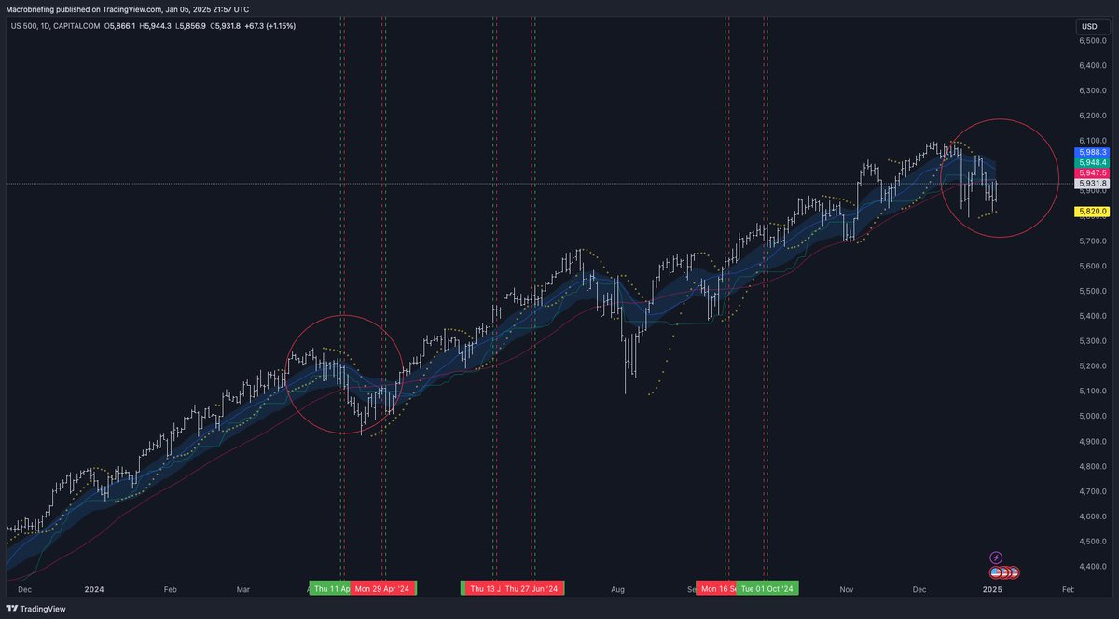
Task: Click the red Mon 16 Sep event label
Action: click(x=718, y=589)
